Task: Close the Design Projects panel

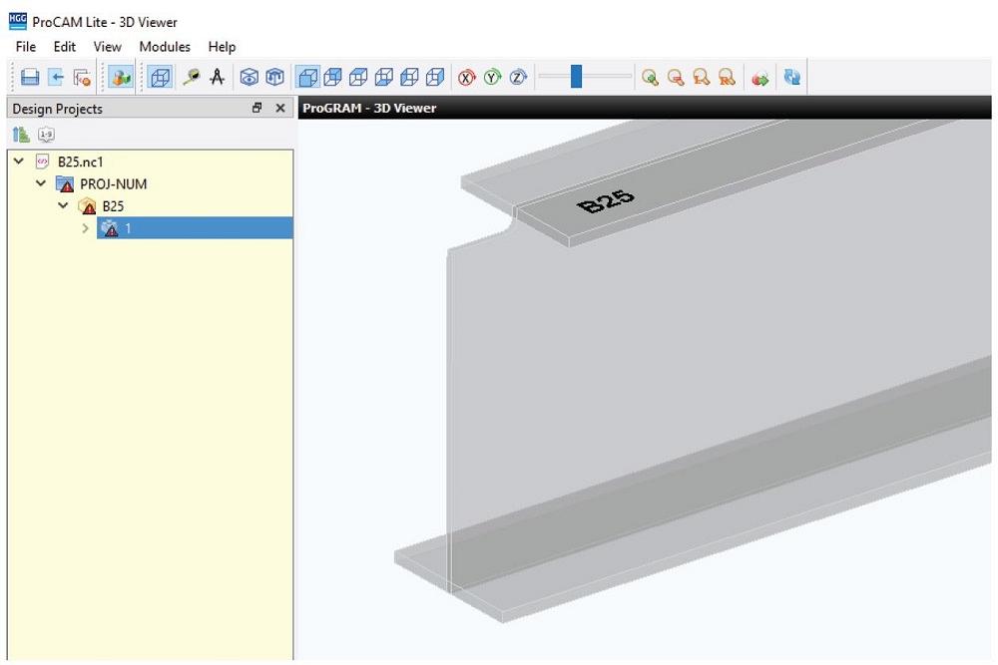Action: [280, 108]
